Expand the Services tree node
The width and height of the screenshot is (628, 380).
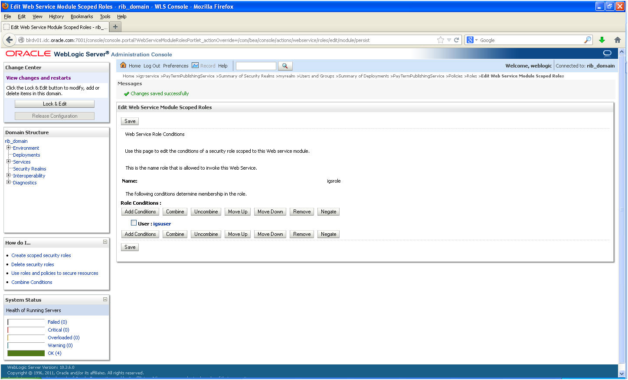point(8,161)
